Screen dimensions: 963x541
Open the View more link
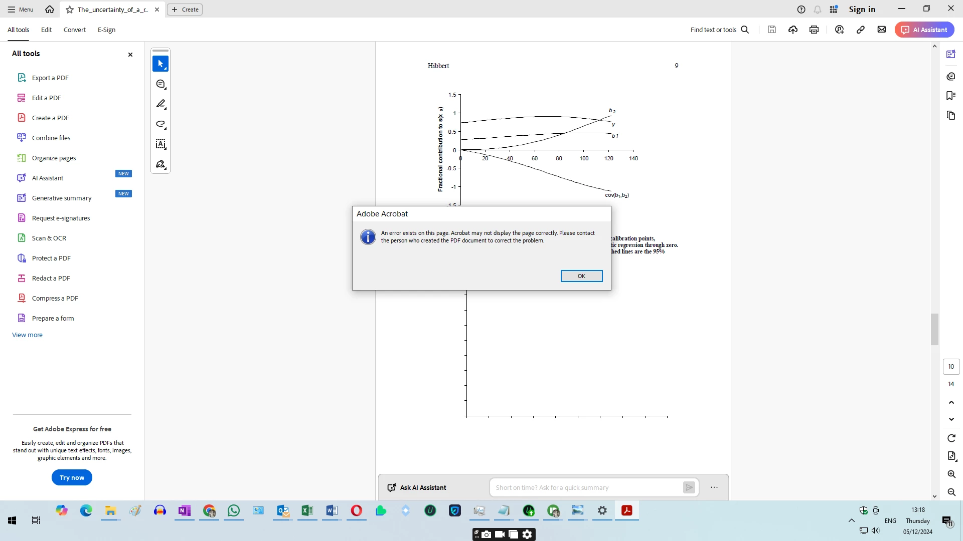tap(27, 335)
